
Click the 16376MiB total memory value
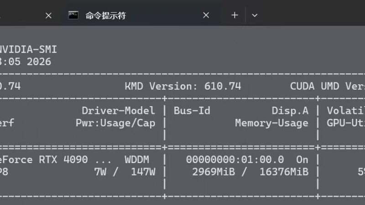point(284,172)
